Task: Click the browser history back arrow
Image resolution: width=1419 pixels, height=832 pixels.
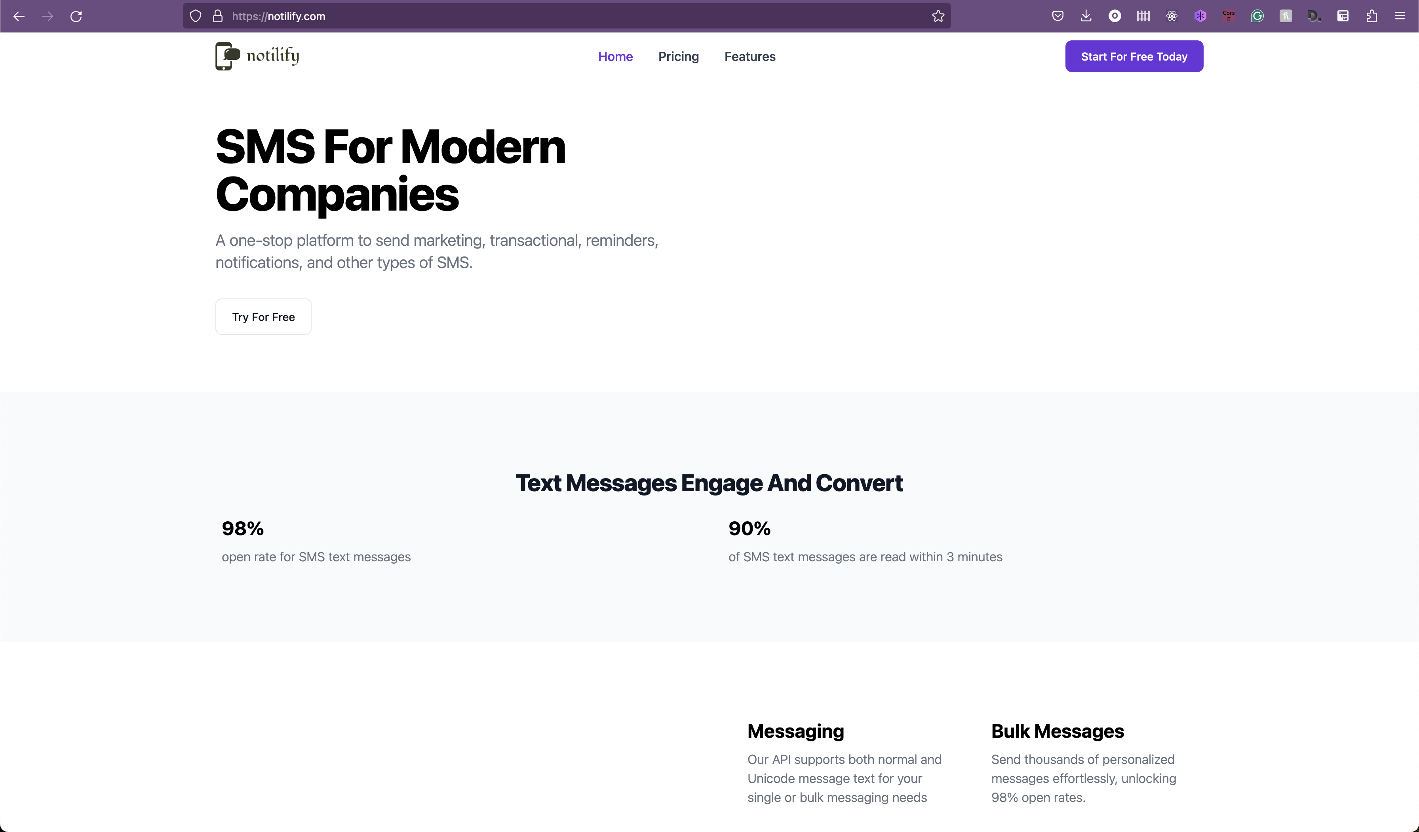Action: click(20, 16)
